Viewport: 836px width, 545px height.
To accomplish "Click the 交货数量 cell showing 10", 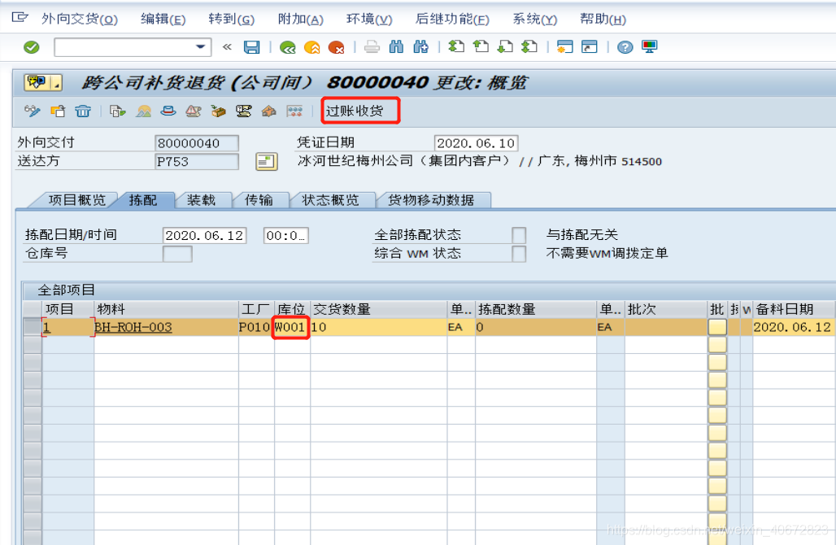I will point(378,327).
